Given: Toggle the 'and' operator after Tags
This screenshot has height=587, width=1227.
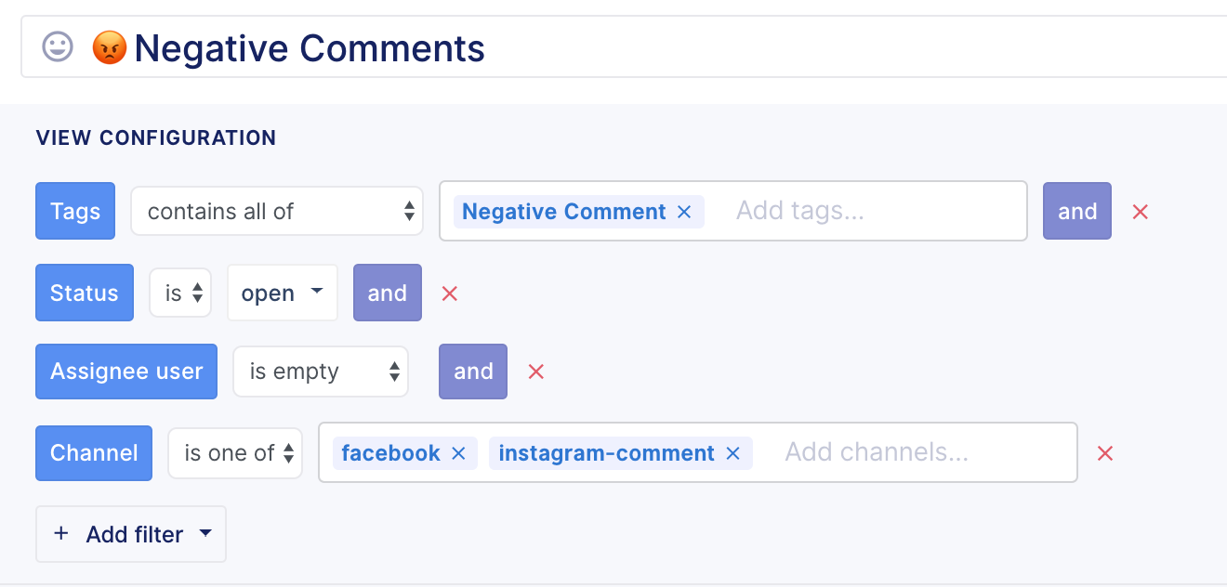Looking at the screenshot, I should [x=1077, y=211].
